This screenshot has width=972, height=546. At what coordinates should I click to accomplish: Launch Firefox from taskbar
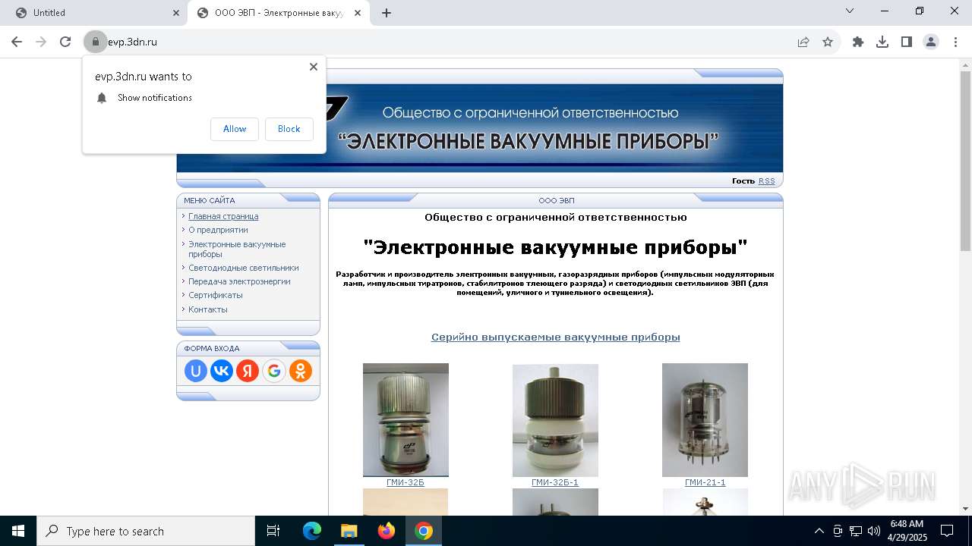(x=387, y=531)
